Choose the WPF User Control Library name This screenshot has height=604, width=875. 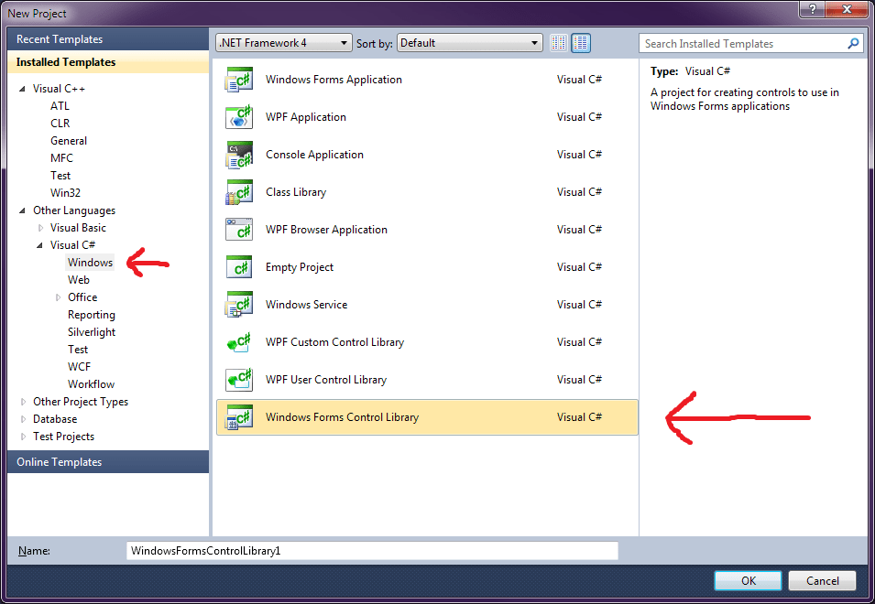tap(326, 380)
